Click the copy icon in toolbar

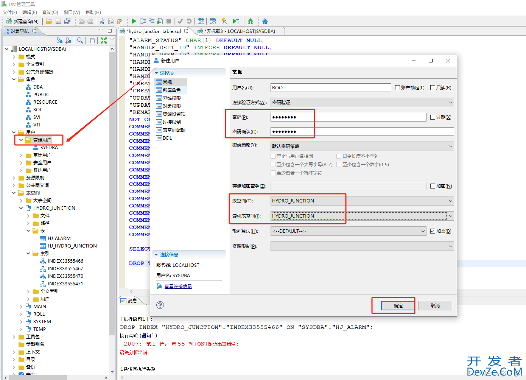click(111, 21)
